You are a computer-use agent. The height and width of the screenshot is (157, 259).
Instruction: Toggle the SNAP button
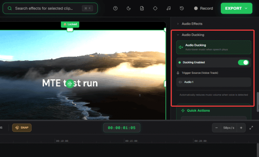coord(22,128)
